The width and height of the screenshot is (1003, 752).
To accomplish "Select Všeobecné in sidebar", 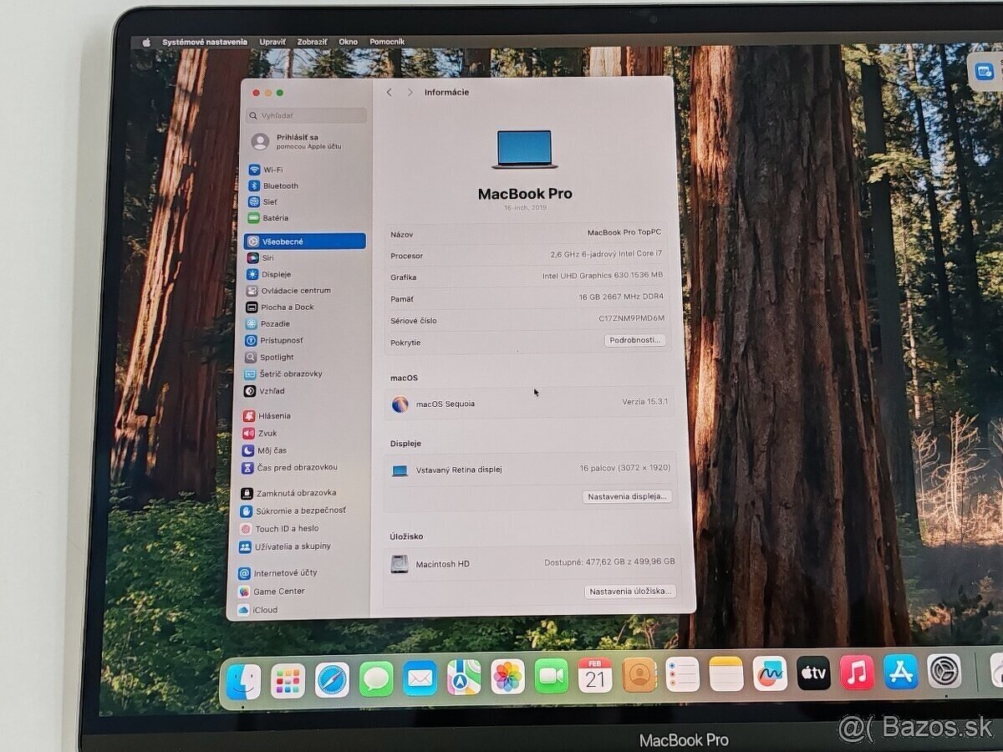I will click(x=305, y=241).
